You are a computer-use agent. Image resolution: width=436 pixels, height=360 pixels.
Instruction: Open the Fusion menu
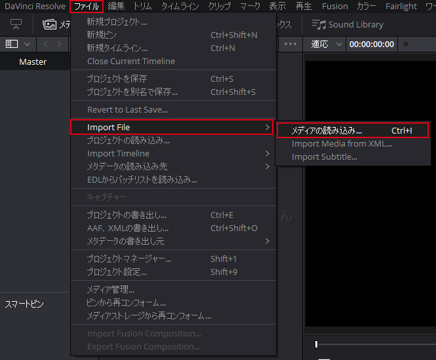(x=335, y=6)
